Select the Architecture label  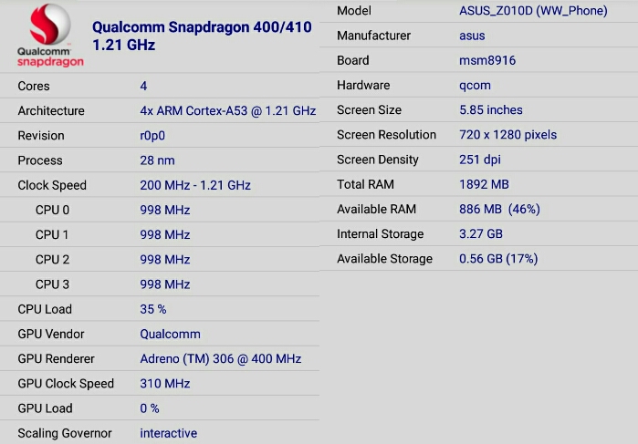point(51,111)
